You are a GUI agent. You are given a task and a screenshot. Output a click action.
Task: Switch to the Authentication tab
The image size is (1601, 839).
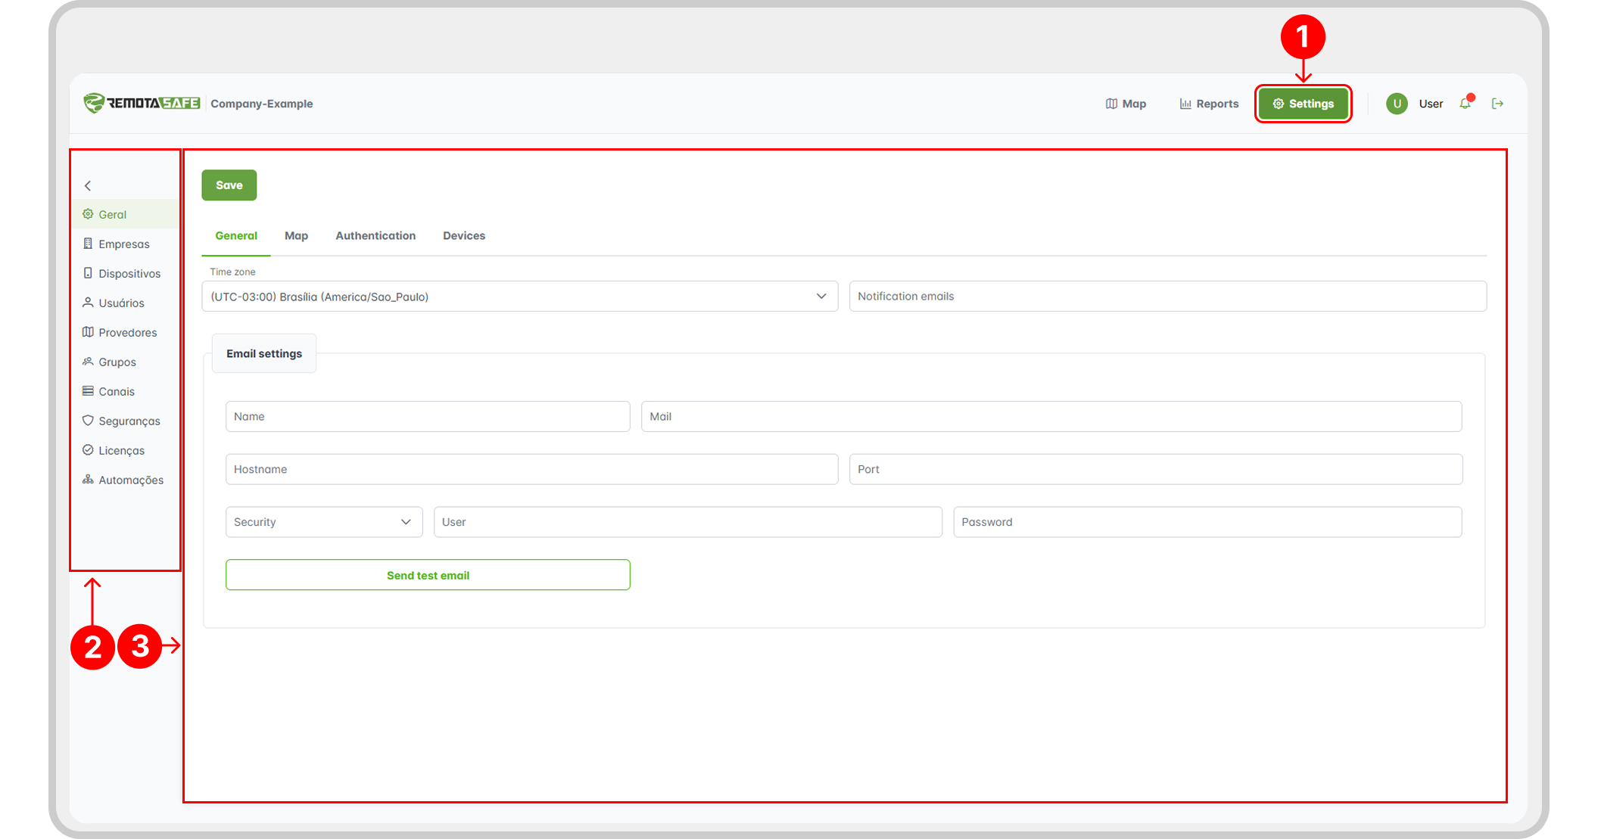click(x=375, y=236)
